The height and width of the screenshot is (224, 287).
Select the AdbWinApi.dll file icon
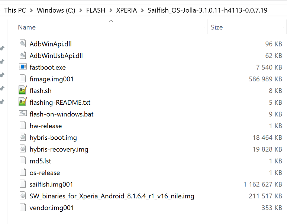point(23,44)
